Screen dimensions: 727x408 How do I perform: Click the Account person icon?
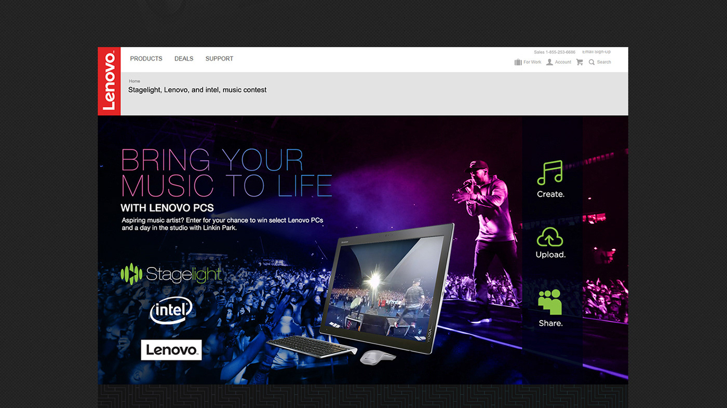click(x=549, y=62)
